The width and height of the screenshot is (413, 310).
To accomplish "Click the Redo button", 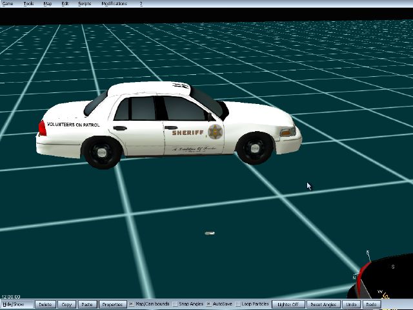I will [x=372, y=304].
